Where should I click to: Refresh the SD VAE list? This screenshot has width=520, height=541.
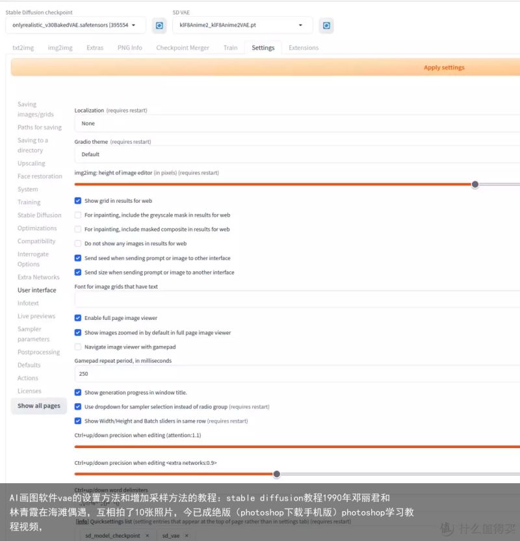coord(326,25)
